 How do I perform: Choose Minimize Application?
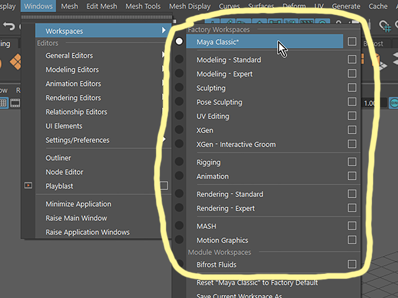pyautogui.click(x=104, y=204)
